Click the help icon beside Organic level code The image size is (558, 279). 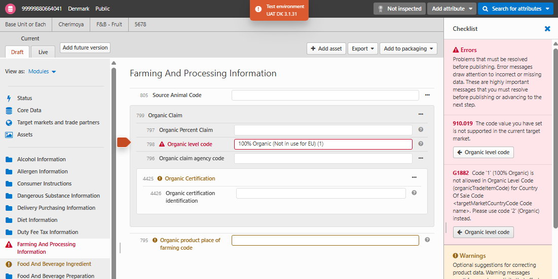421,144
